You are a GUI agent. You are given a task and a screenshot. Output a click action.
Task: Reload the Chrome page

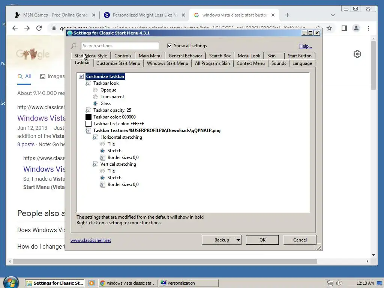click(x=39, y=28)
